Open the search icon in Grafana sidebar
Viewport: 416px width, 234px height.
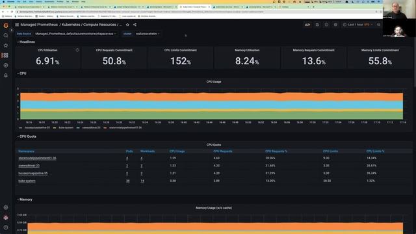click(6, 36)
